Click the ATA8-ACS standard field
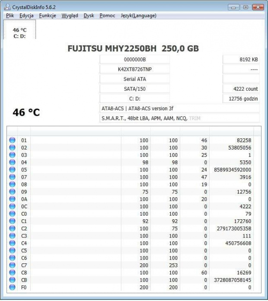Image resolution: width=268 pixels, height=301 pixels. (x=179, y=109)
